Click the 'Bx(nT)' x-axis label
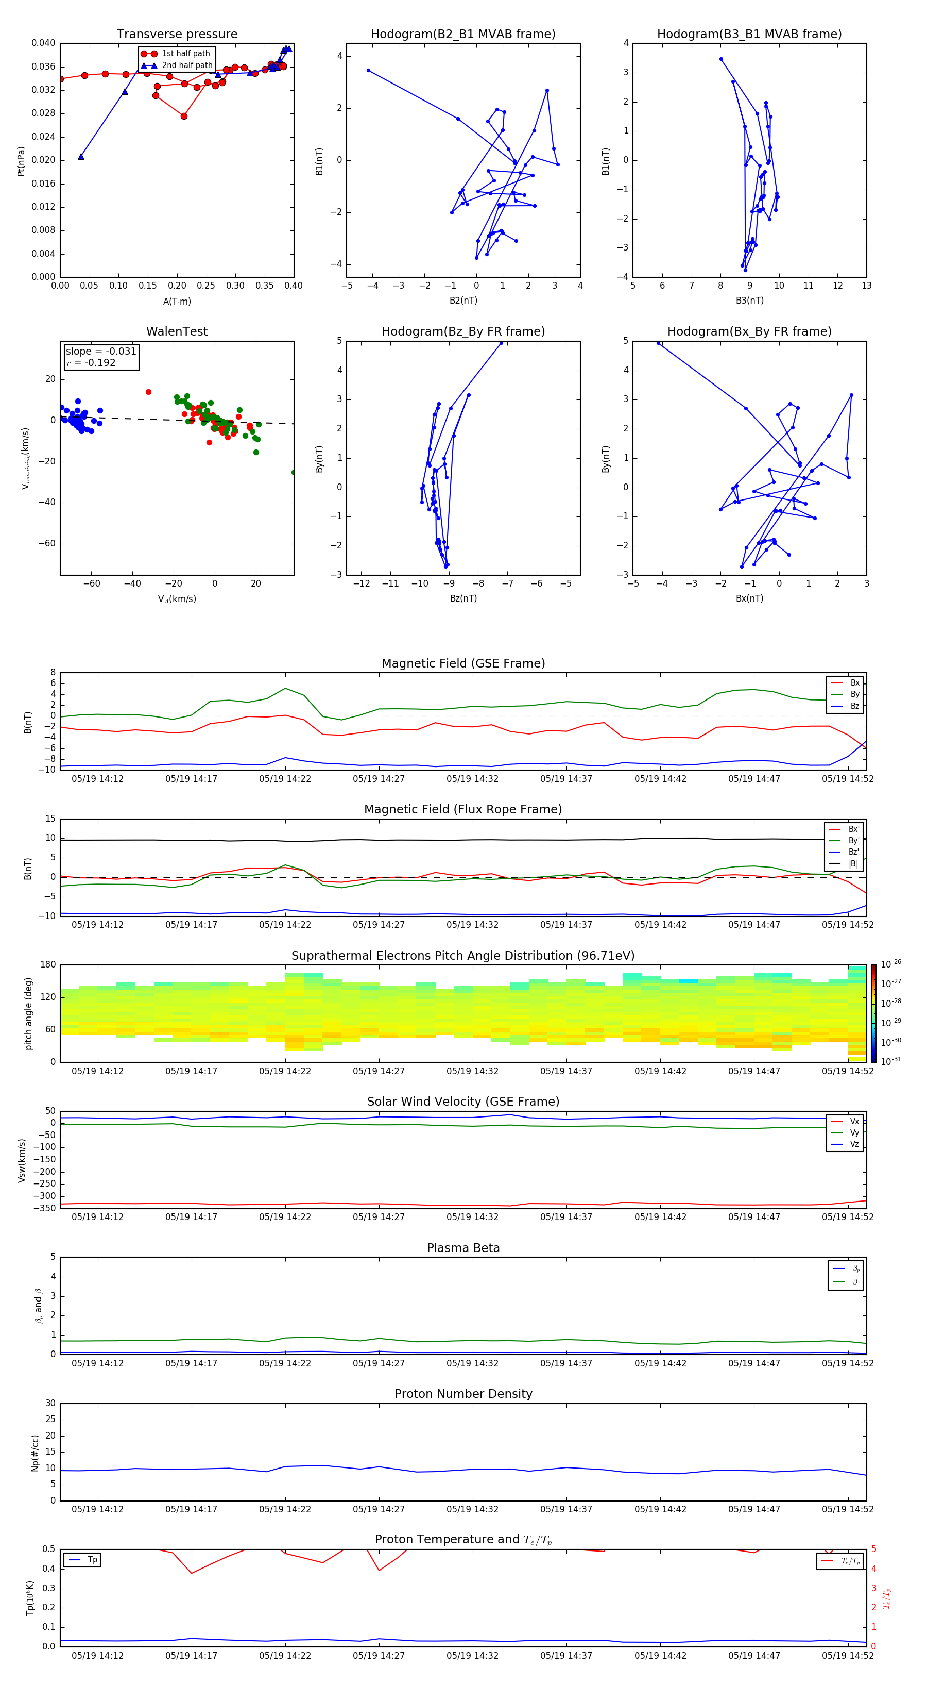 pyautogui.click(x=749, y=598)
